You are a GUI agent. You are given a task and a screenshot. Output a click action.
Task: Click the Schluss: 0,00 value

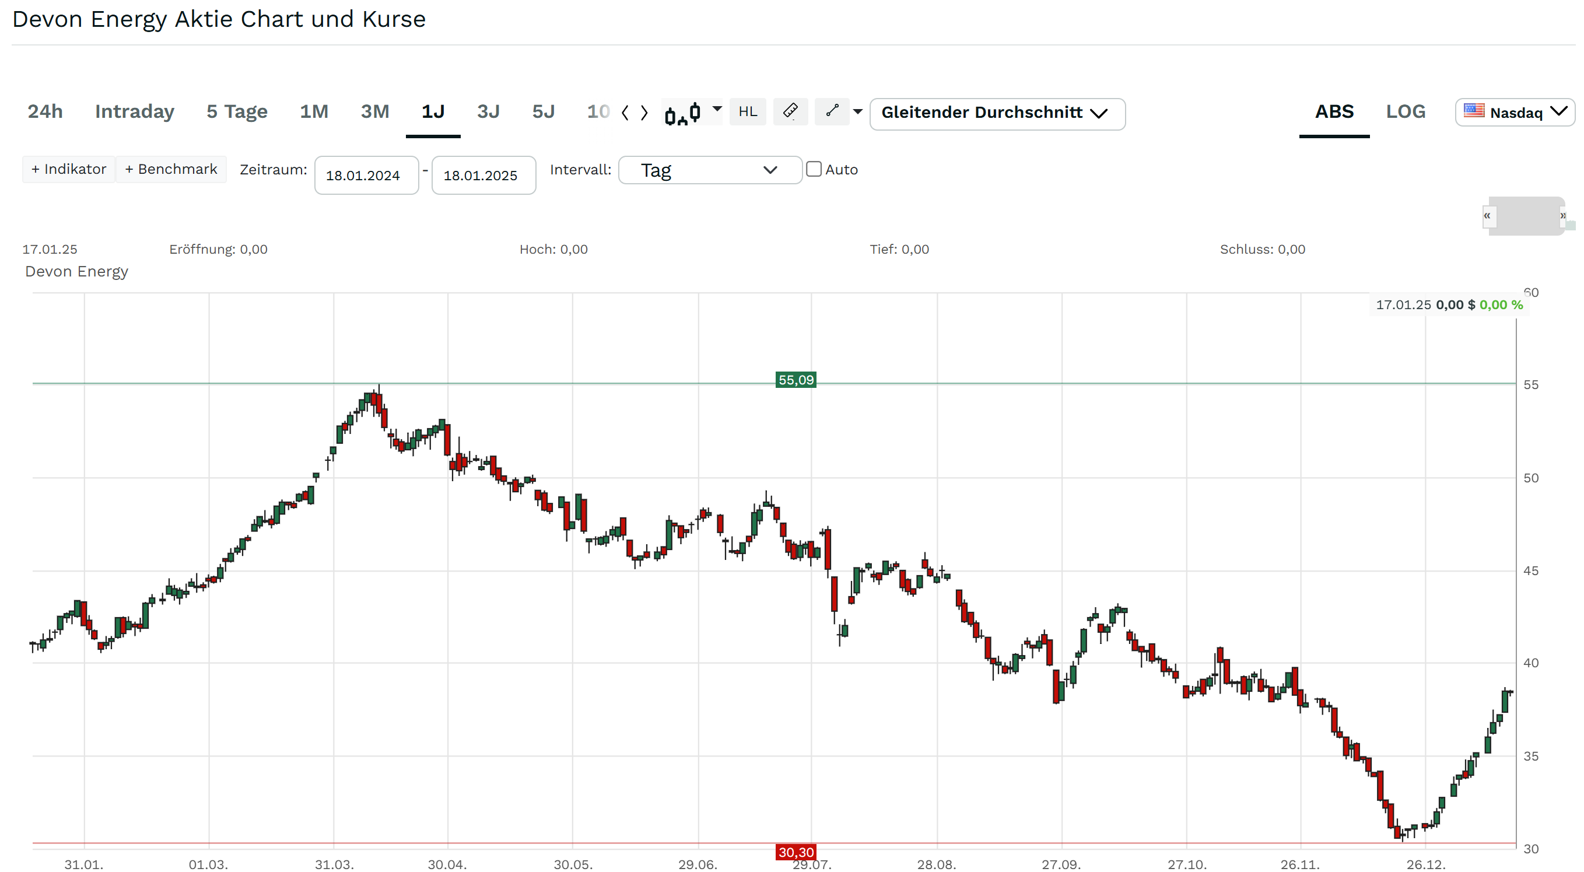click(1263, 250)
